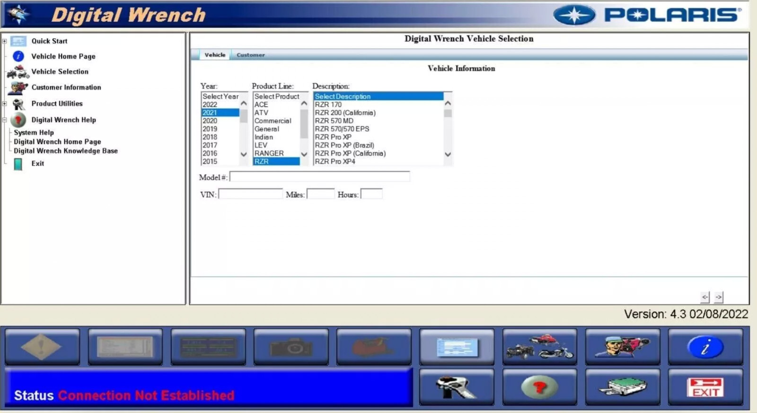This screenshot has height=413, width=757.
Task: Click the blue info toolbar button
Action: coord(705,347)
